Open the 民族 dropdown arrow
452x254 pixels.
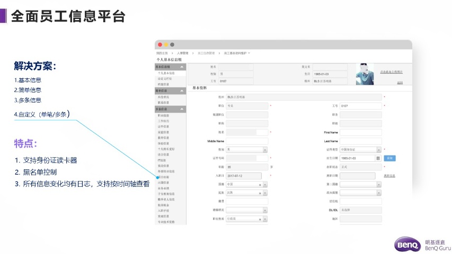tap(265, 193)
